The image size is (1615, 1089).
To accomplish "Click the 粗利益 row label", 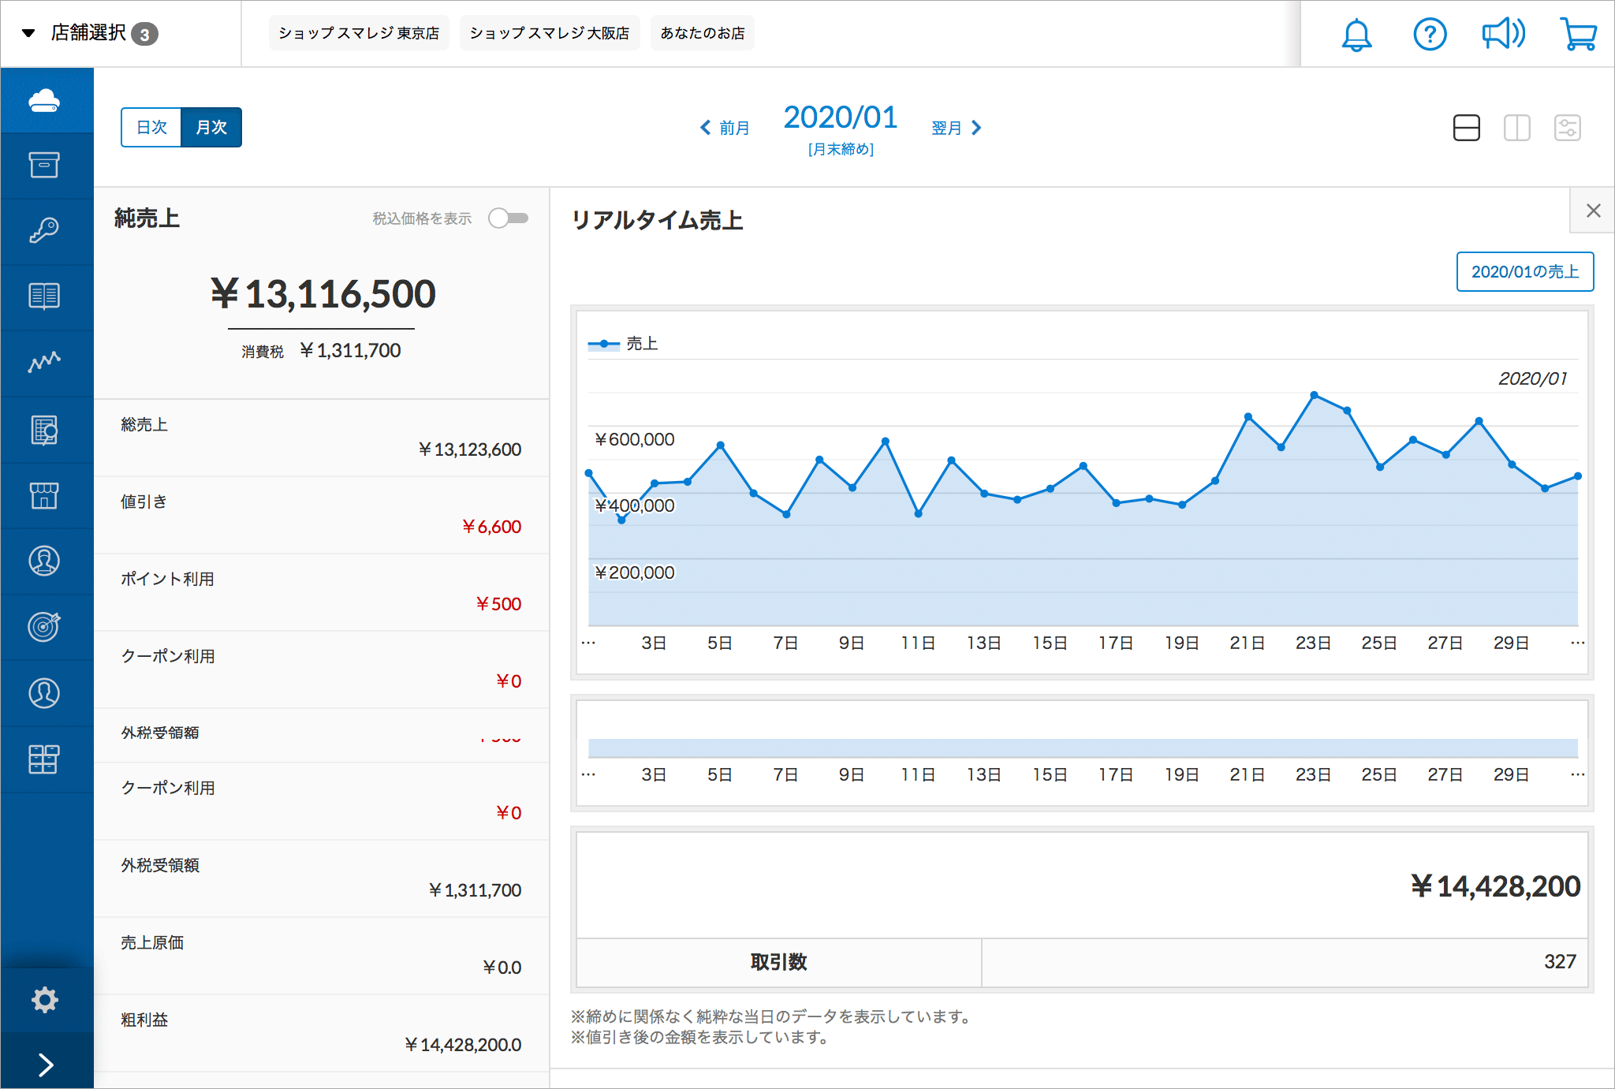I will click(144, 1020).
